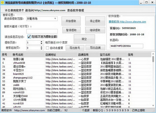Click the 导出账号 button
This screenshot has width=156, height=113.
point(75,48)
